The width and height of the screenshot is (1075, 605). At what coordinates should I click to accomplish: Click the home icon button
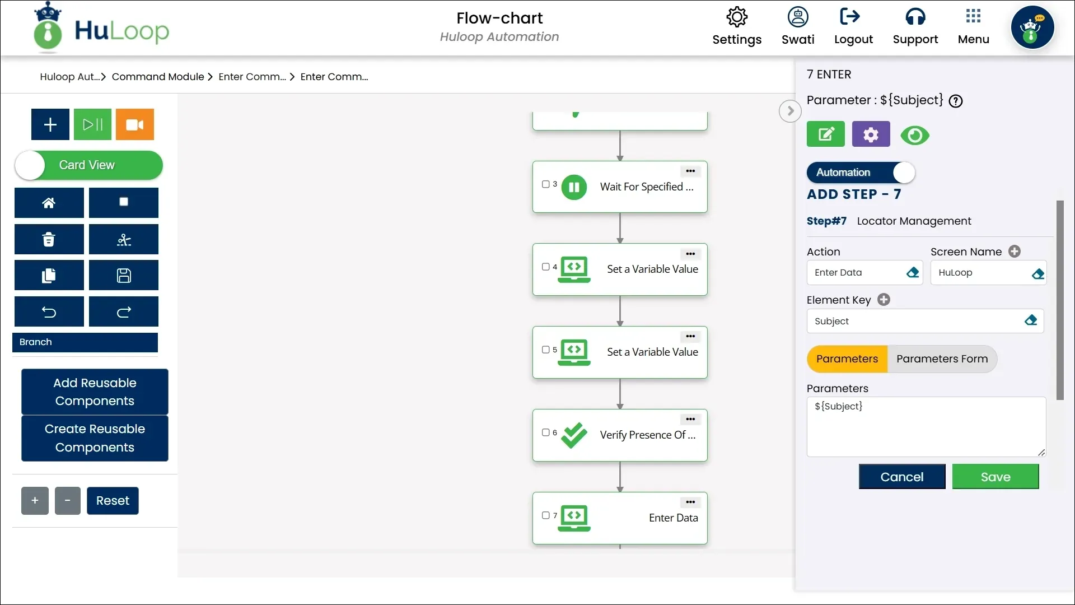(49, 203)
